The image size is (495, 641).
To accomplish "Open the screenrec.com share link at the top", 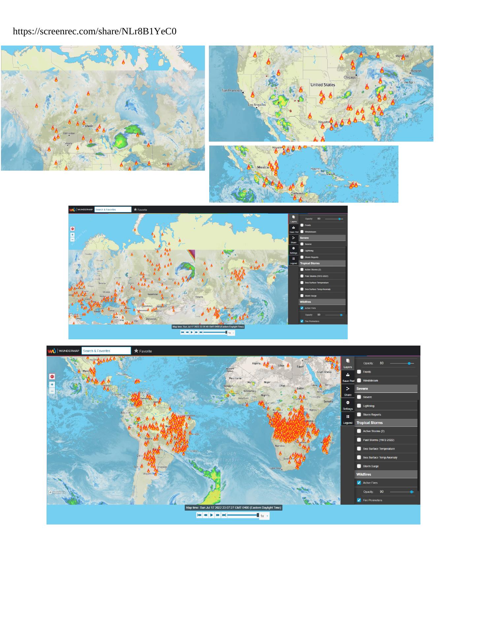I will coord(94,31).
